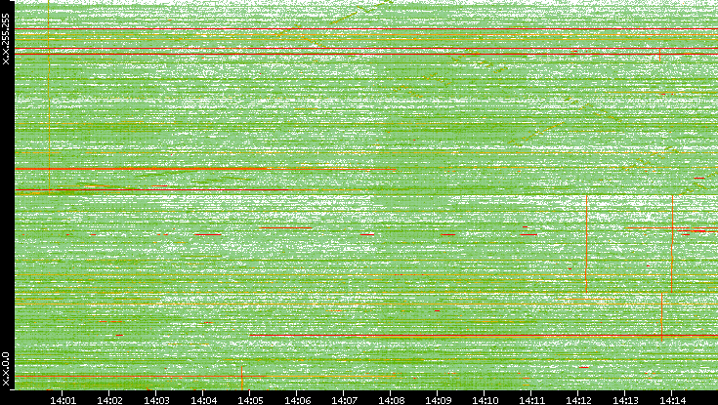
Task: Click the x.x.255.255 address axis label
Action: click(6, 39)
